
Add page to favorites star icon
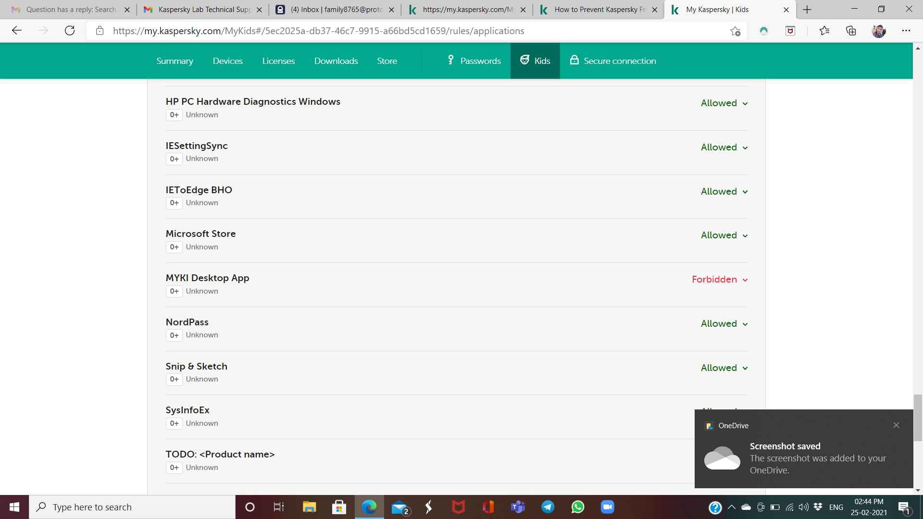735,31
